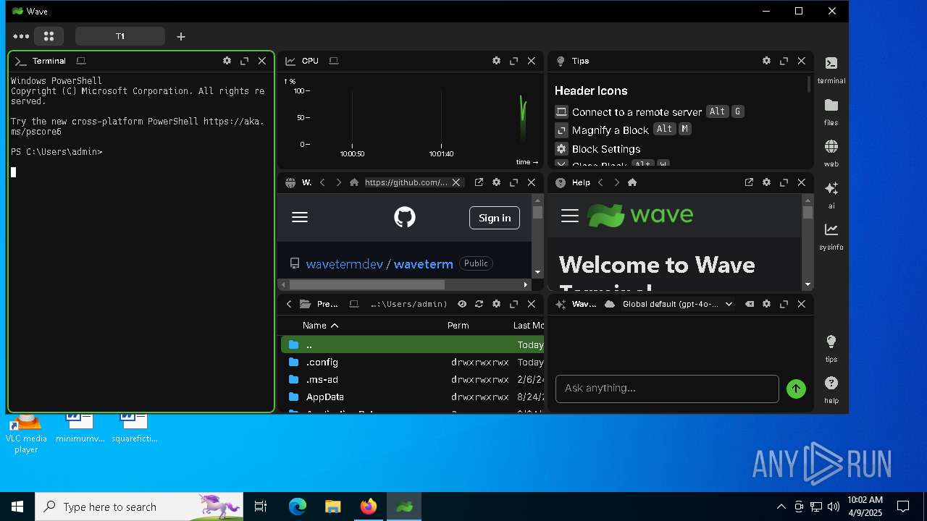
Task: Go forward in the web block
Action: point(338,182)
